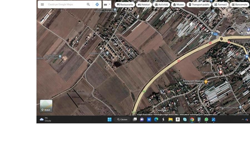Open the Windows Start menu
The width and height of the screenshot is (250, 141).
pyautogui.click(x=109, y=120)
